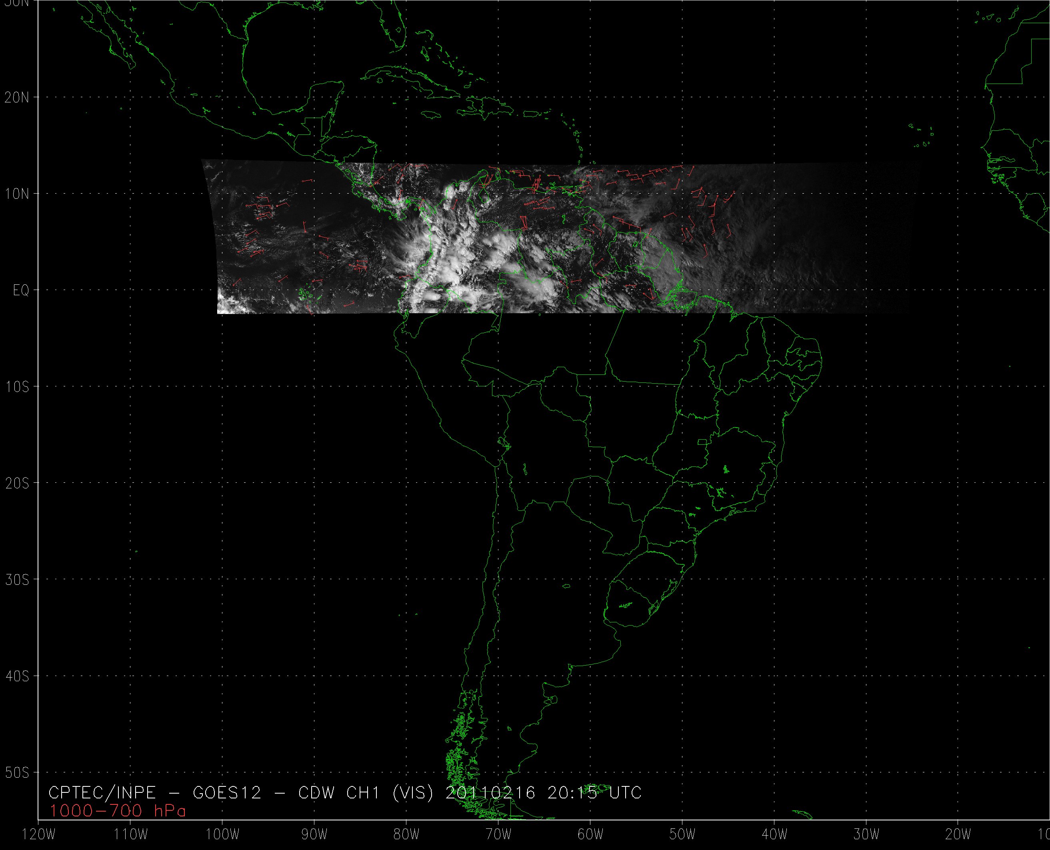Click the 20W longitude label

point(958,835)
